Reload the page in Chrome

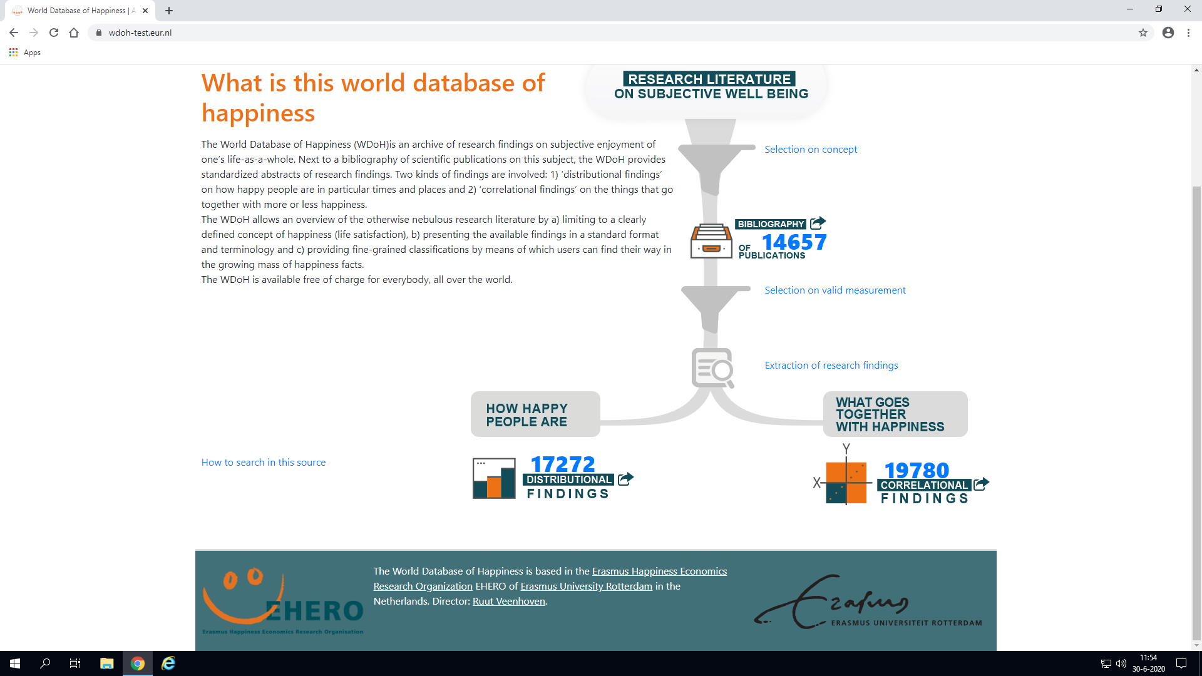point(54,33)
